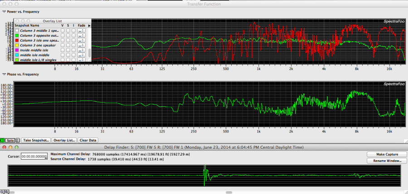Collapse the Power vs. Frequency section
This screenshot has height=194, width=408.
point(4,11)
